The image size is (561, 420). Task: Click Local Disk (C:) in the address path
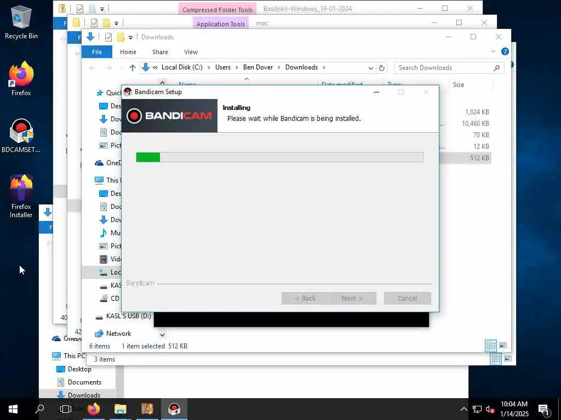click(182, 67)
